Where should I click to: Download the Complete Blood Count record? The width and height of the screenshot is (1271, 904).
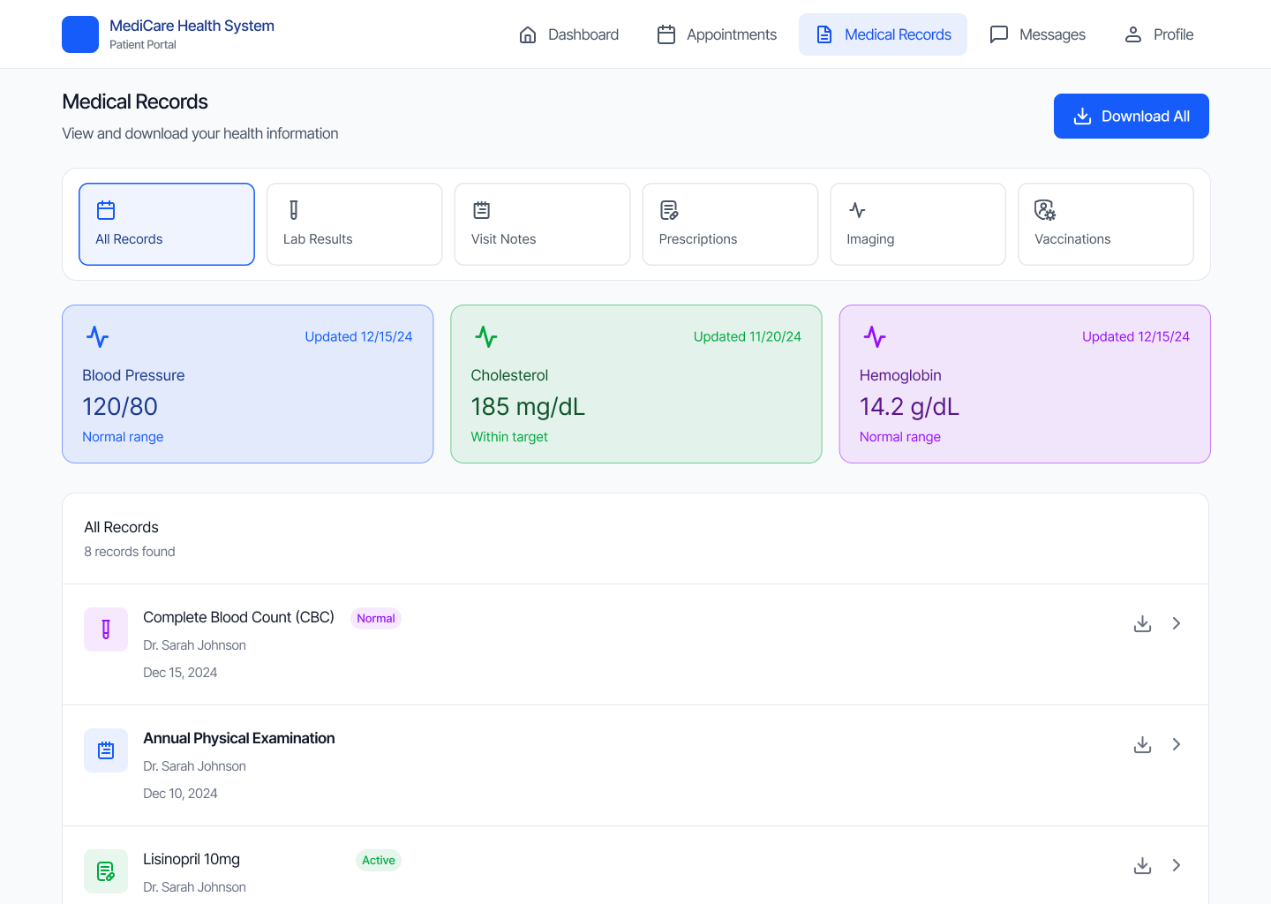pyautogui.click(x=1142, y=623)
